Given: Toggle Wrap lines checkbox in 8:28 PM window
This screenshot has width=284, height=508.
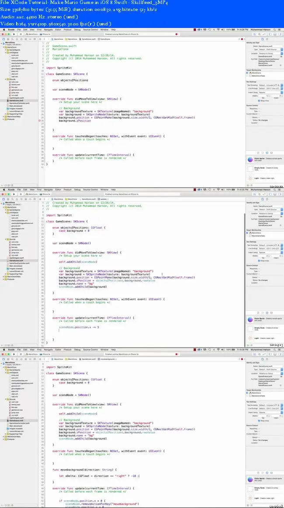Looking at the screenshot, I should [x=259, y=101].
